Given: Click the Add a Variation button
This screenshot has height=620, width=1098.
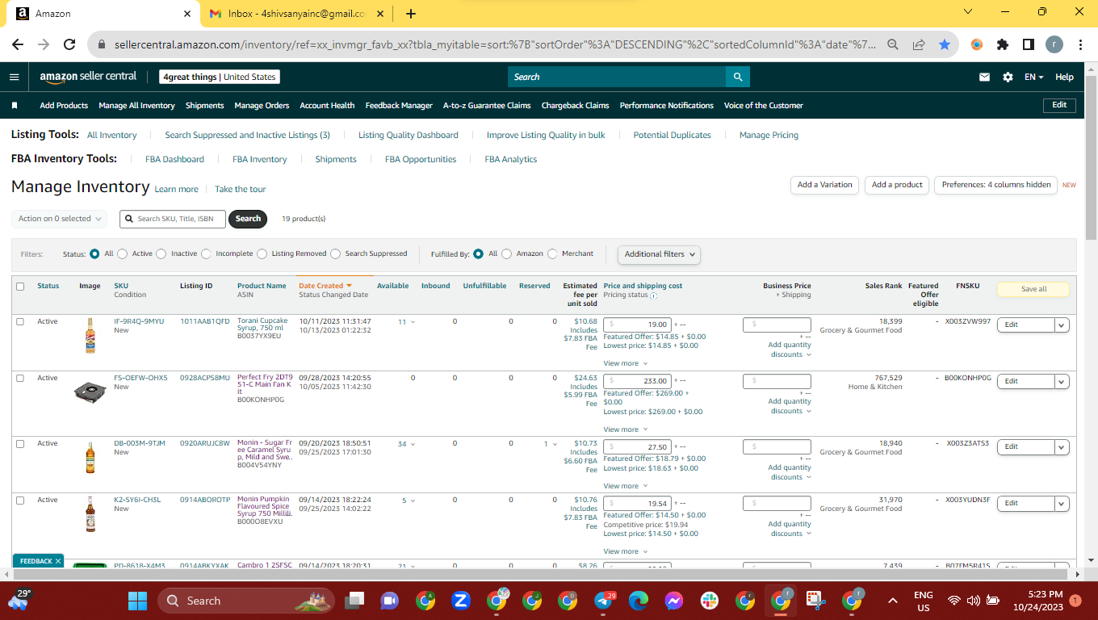Looking at the screenshot, I should (824, 185).
